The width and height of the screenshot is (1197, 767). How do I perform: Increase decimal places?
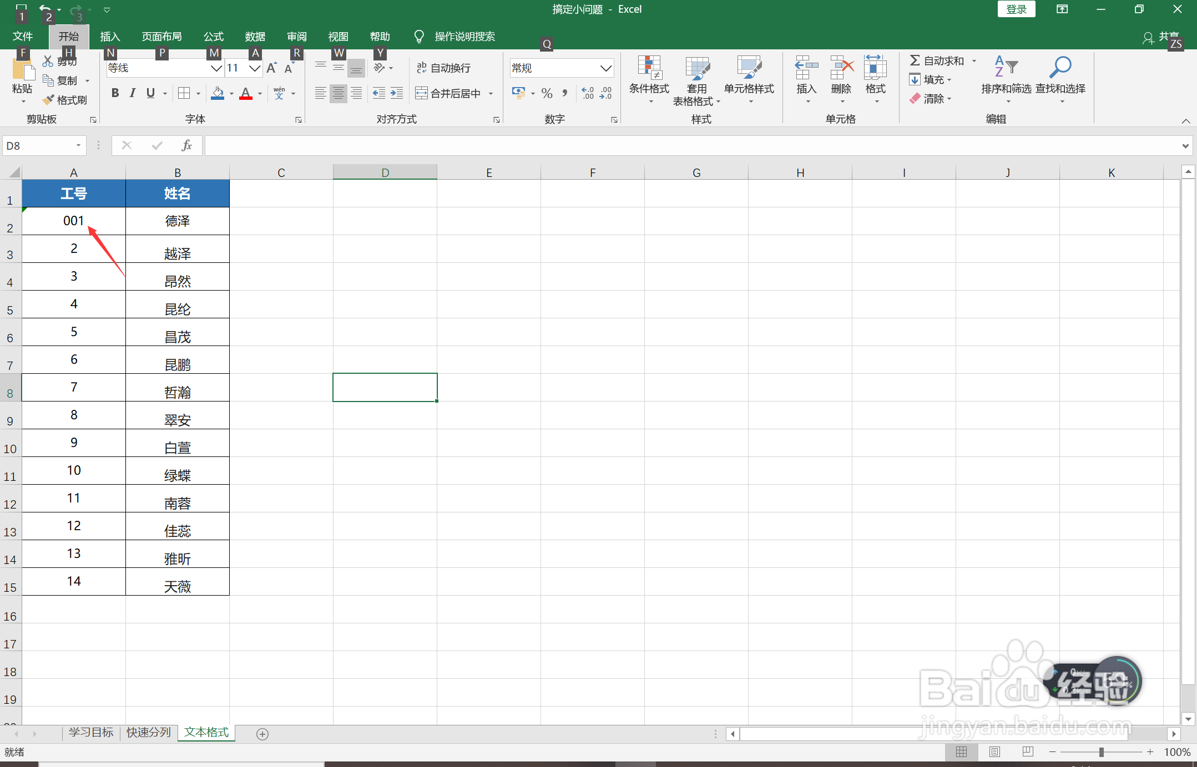(x=588, y=93)
